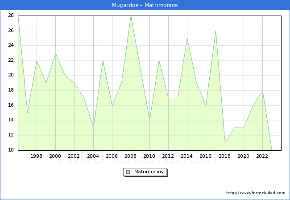This screenshot has height=200, width=290.
Task: Click the green Matrimonios legend swatch
Action: 128,172
